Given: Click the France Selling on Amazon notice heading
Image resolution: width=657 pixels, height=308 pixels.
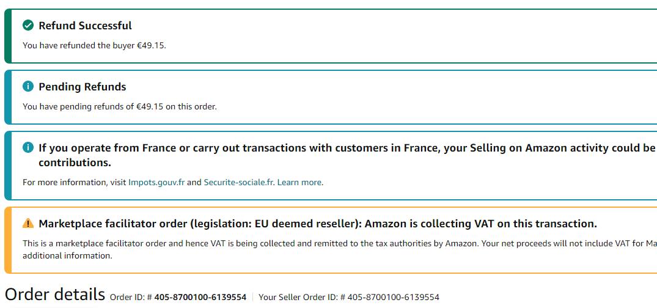Looking at the screenshot, I should [x=342, y=148].
